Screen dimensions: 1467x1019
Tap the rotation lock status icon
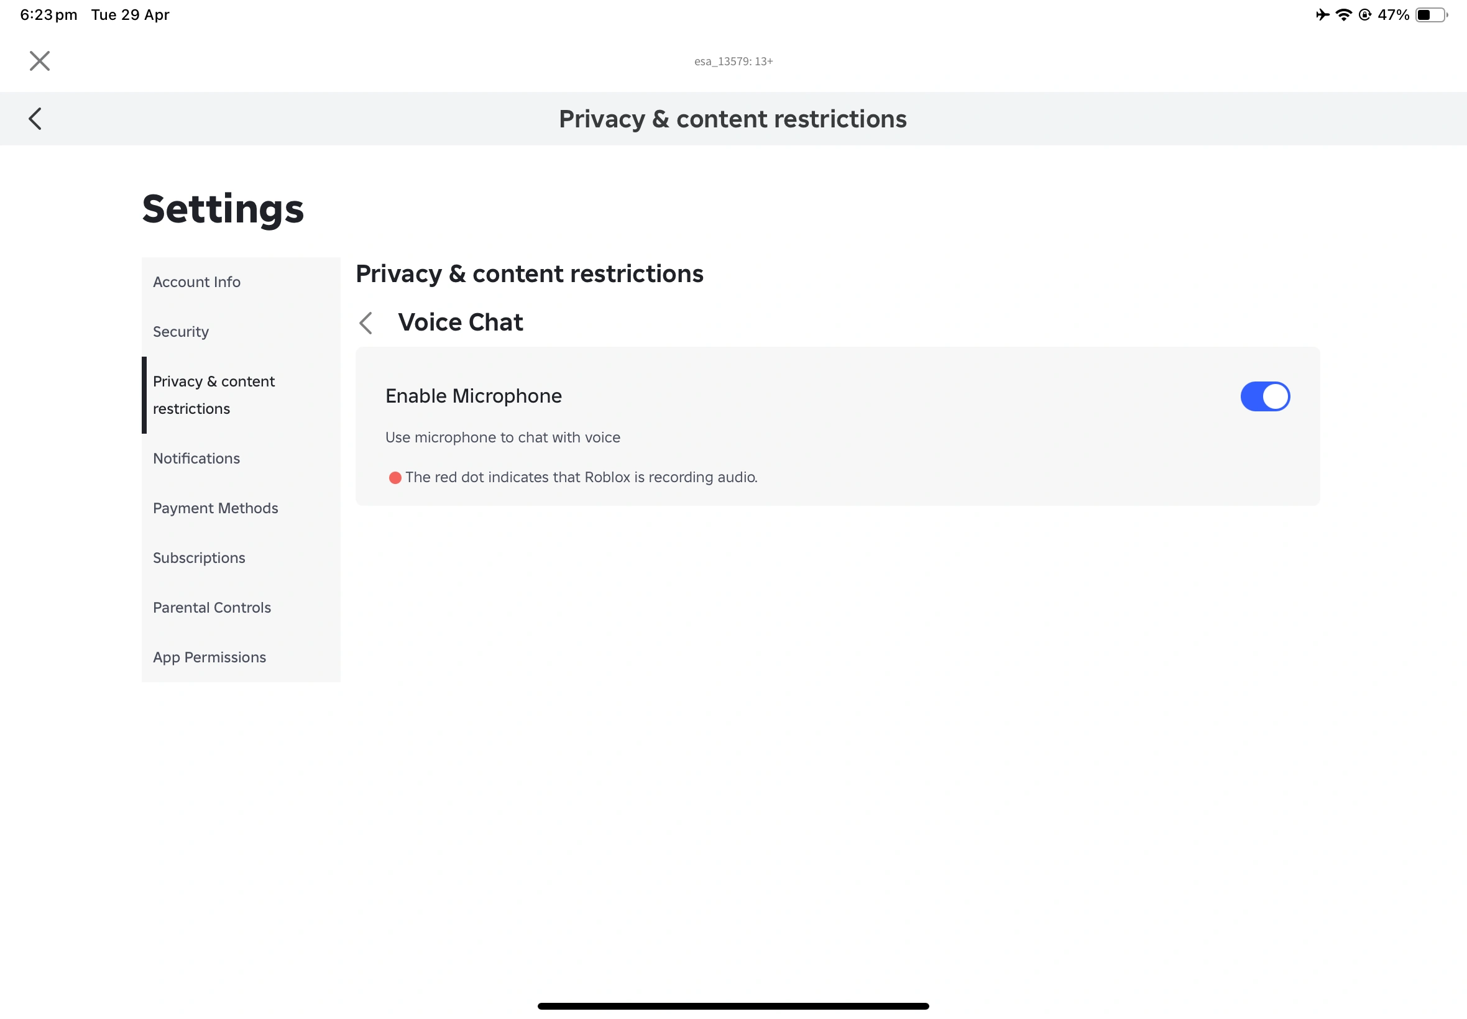1365,15
